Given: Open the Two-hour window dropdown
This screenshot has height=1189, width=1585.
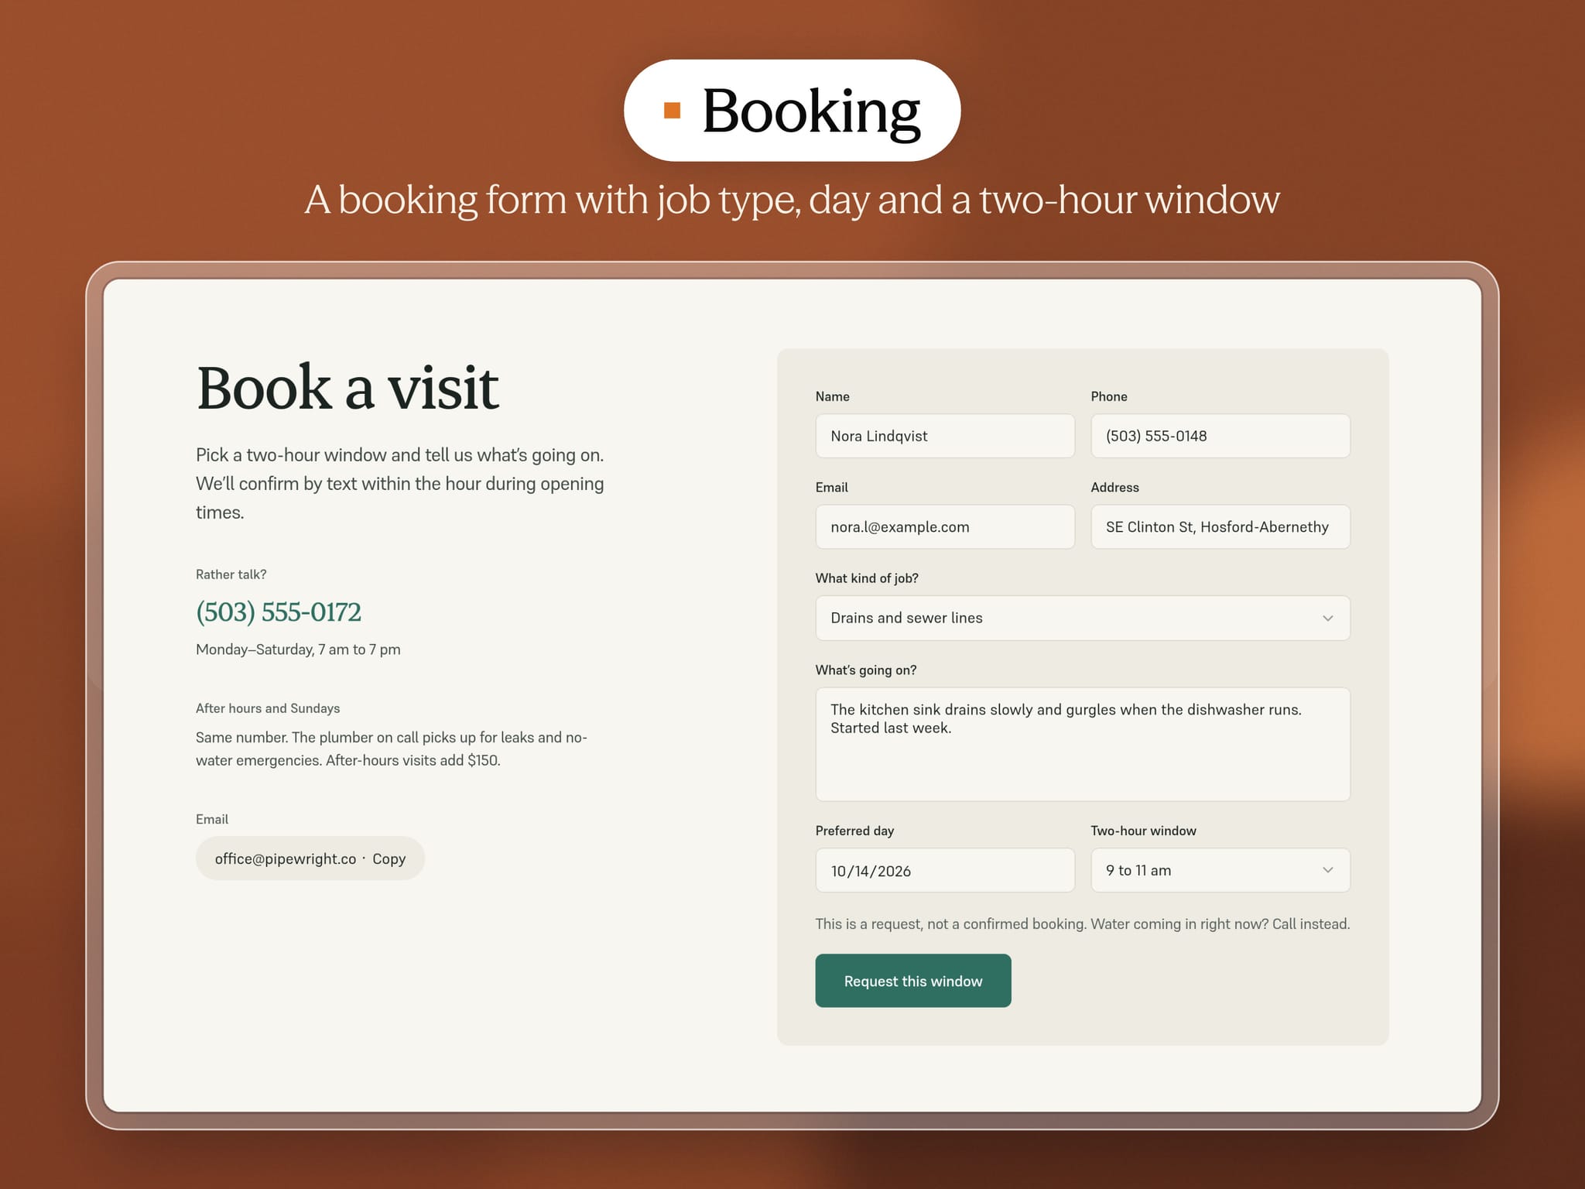Looking at the screenshot, I should click(x=1220, y=870).
